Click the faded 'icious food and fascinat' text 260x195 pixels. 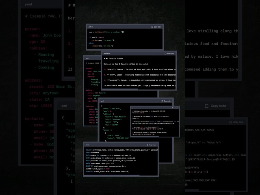click(211, 44)
